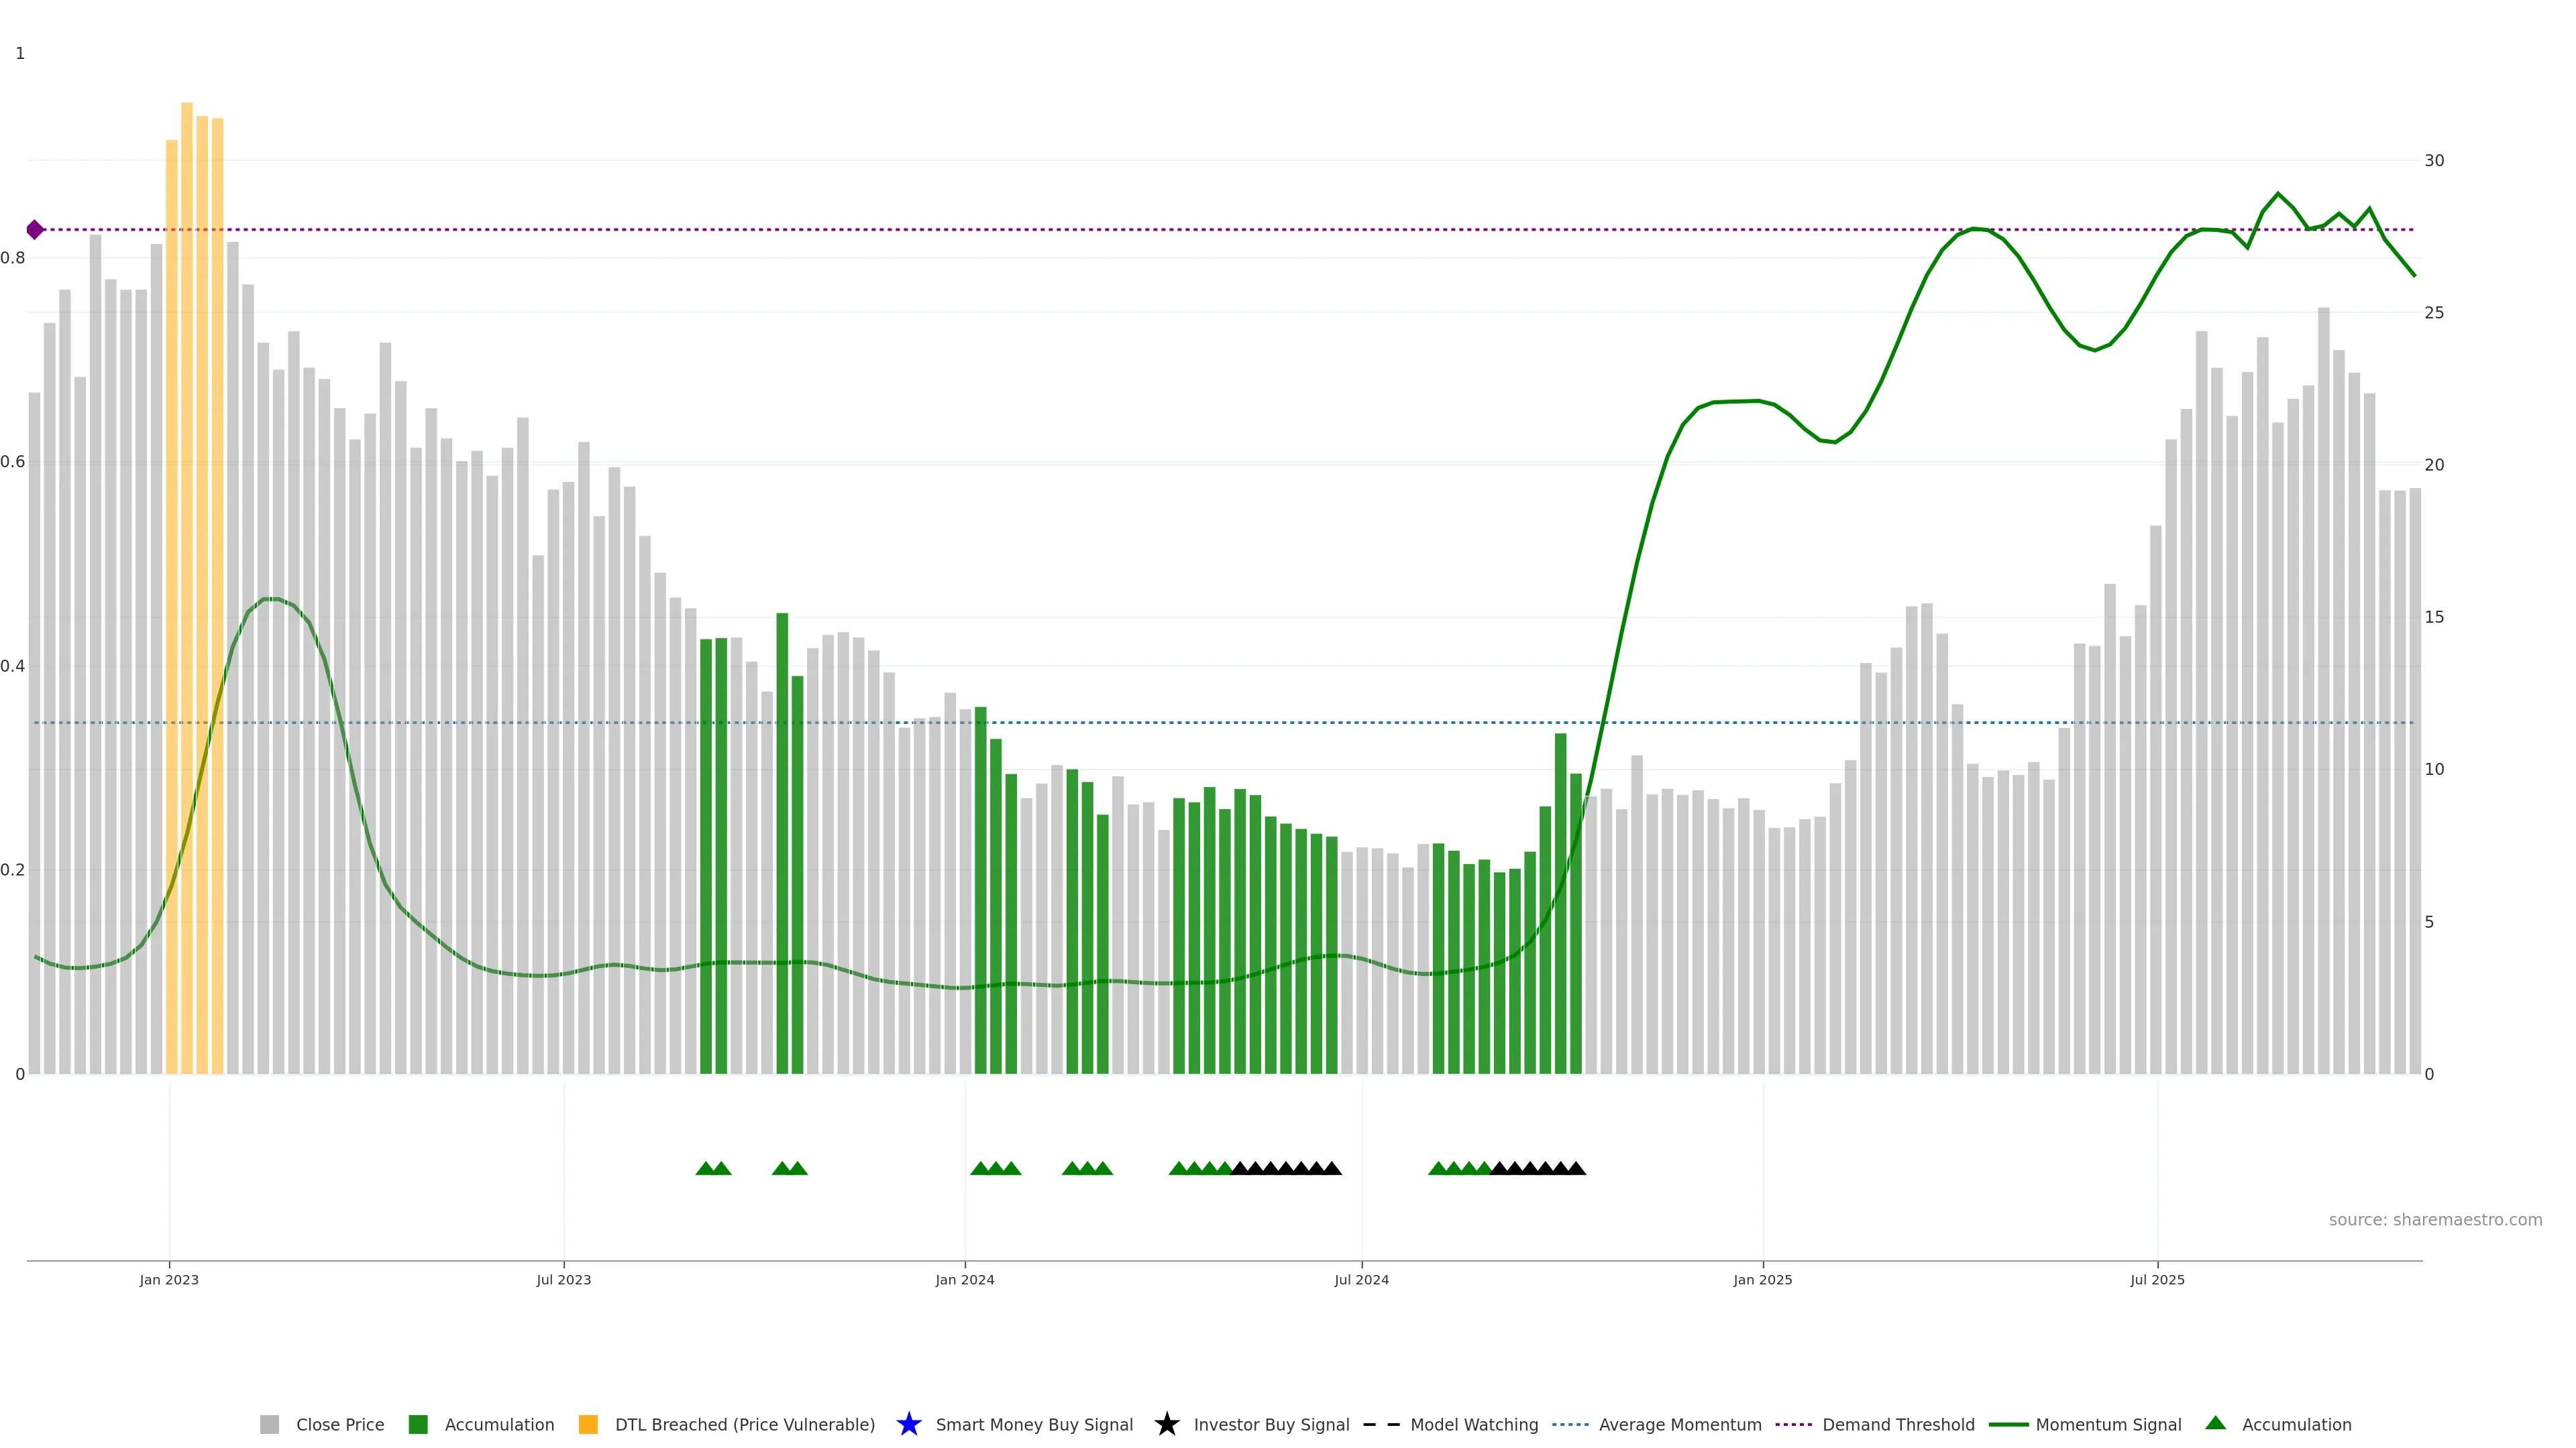The width and height of the screenshot is (2576, 1448).
Task: Toggle the Demand Threshold legend label
Action: (1898, 1425)
